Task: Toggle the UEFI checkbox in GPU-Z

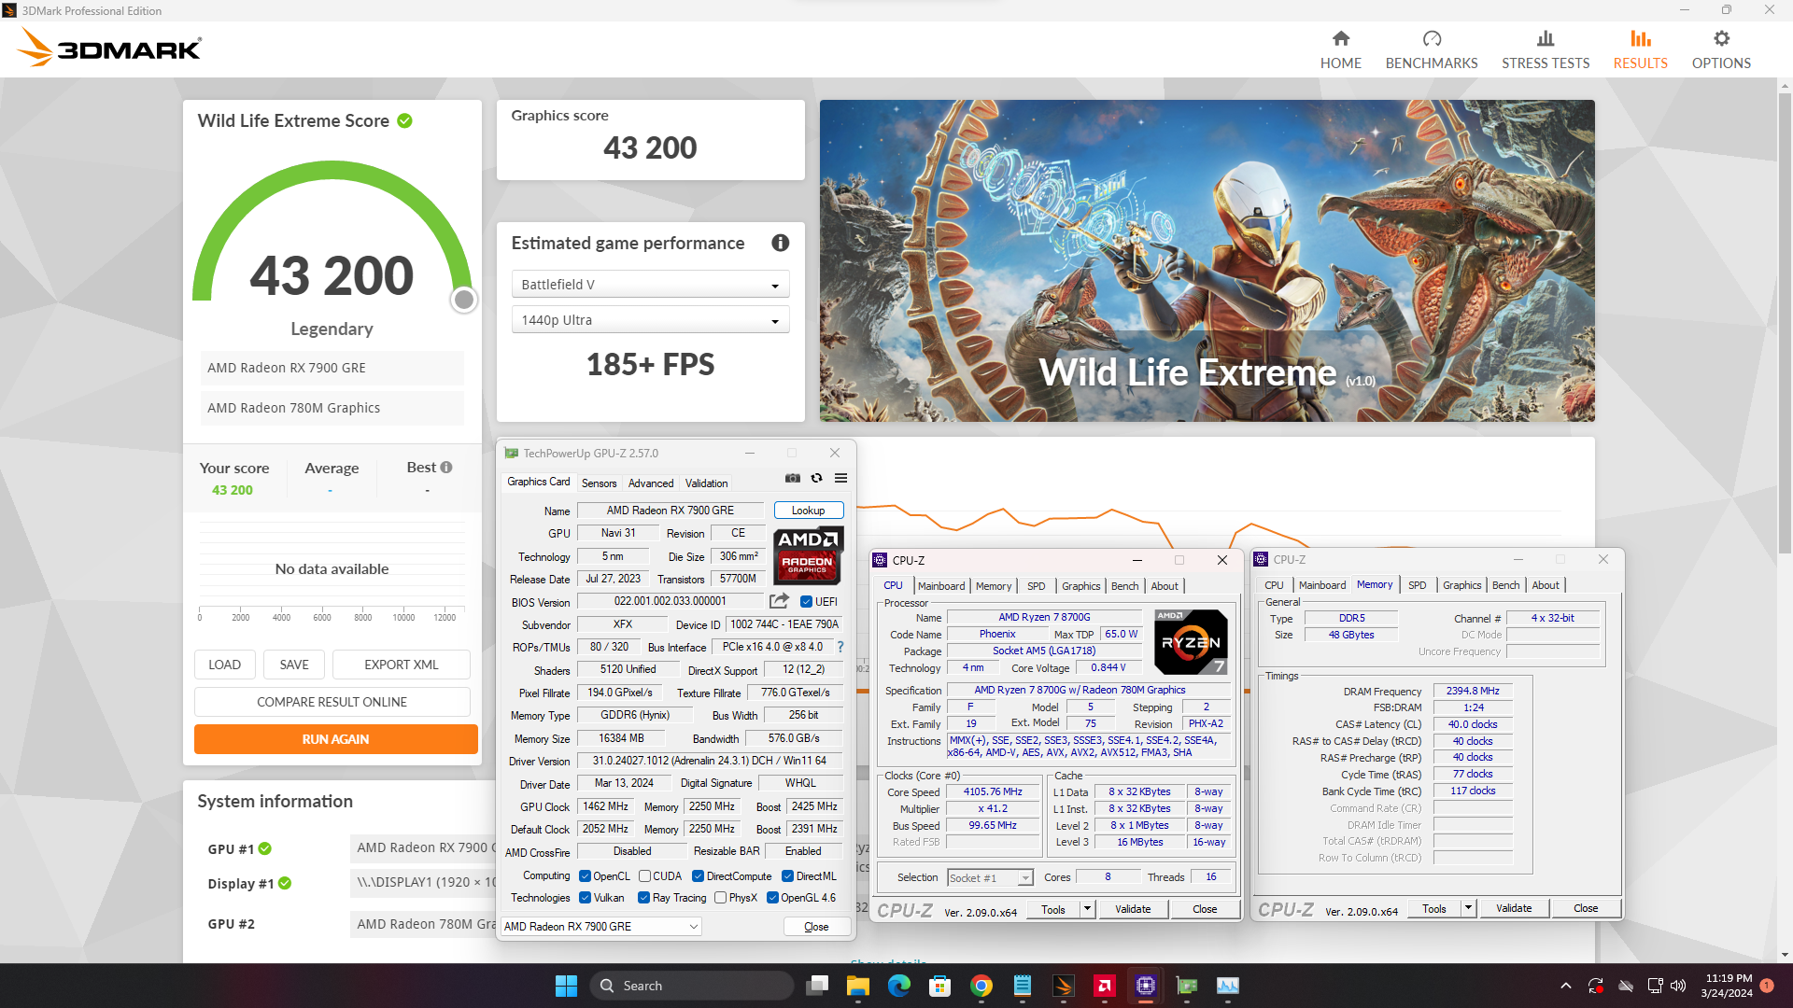Action: (806, 602)
